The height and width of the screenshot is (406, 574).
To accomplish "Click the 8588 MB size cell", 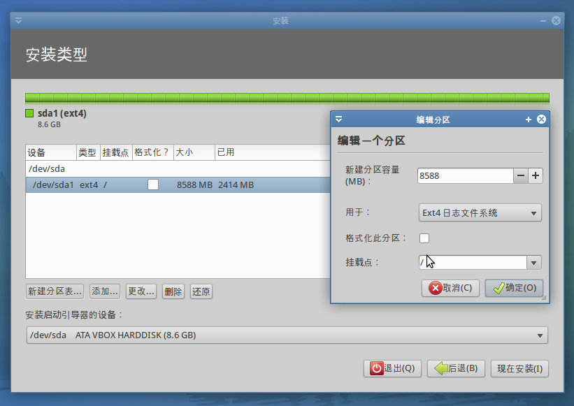I will tap(194, 185).
